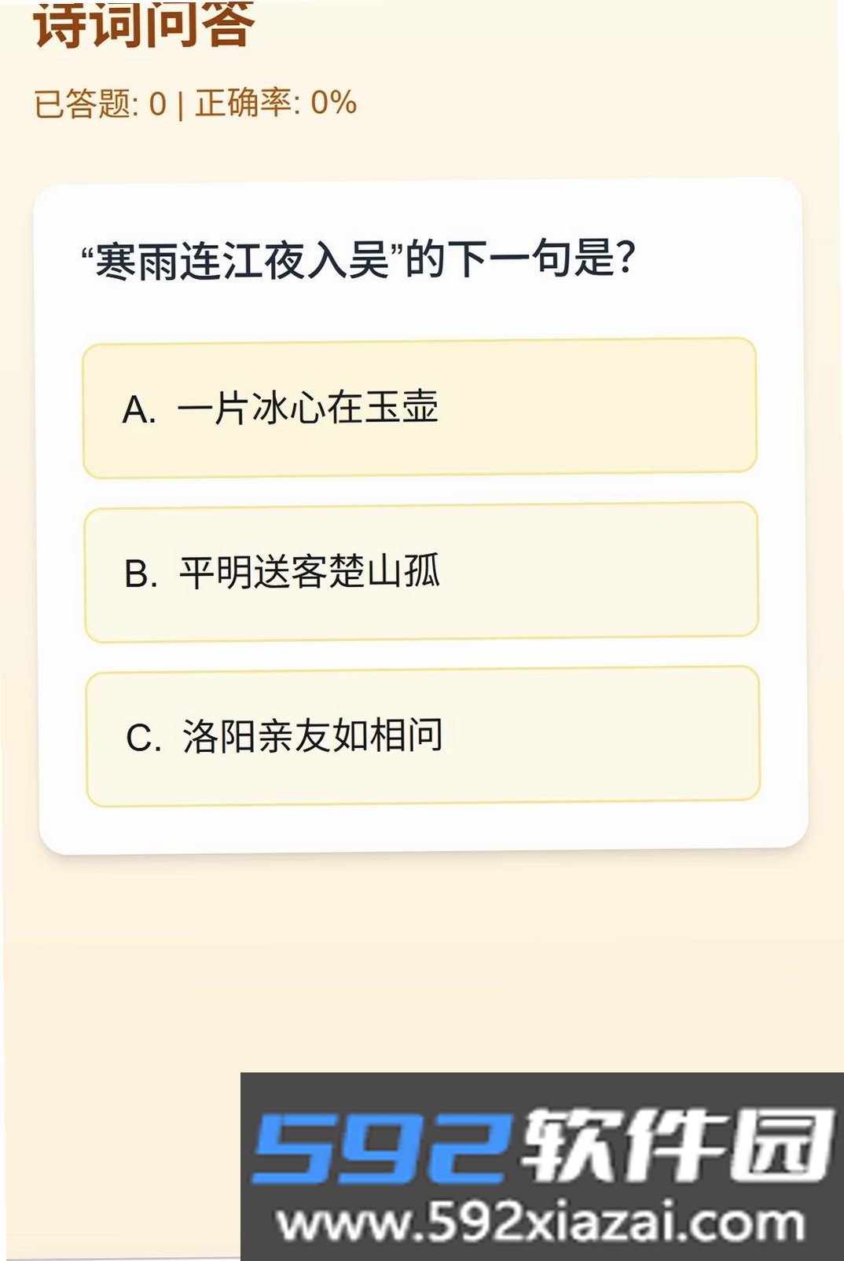Click the dark watermark banner background

pos(542,1091)
